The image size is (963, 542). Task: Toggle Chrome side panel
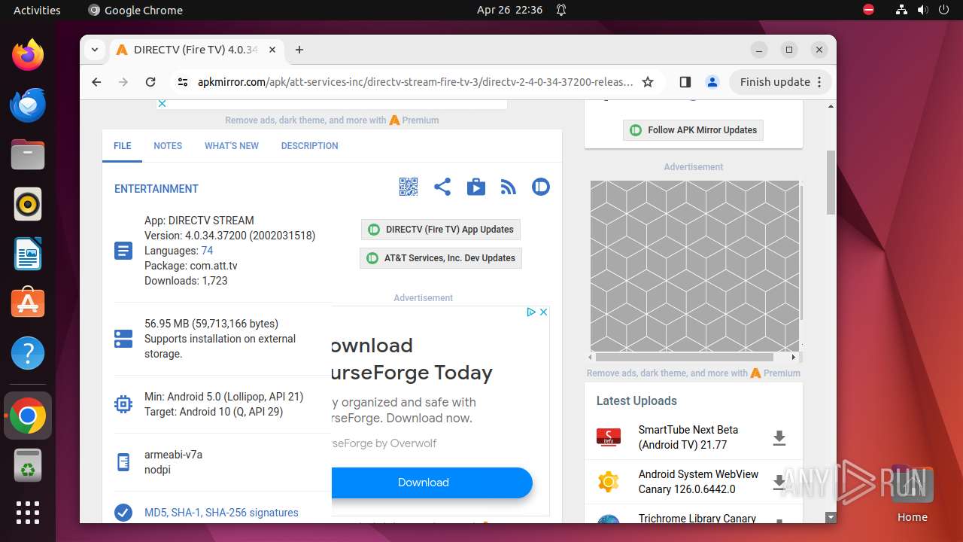(685, 82)
